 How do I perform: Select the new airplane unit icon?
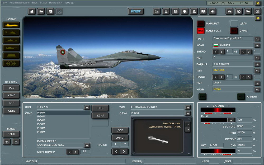pos(11,25)
